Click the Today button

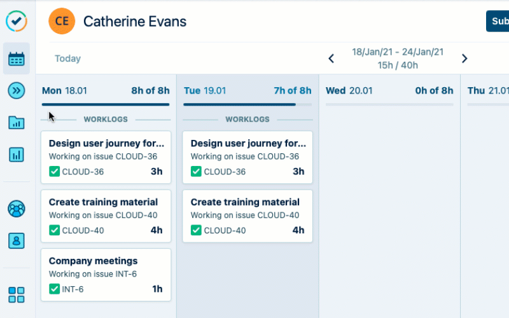(x=67, y=59)
